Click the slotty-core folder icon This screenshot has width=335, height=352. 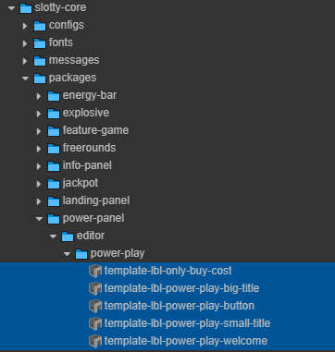coord(26,8)
